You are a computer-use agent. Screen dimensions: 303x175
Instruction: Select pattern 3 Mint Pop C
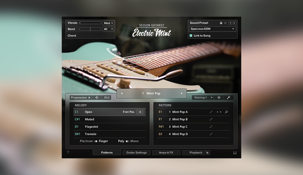pos(193,127)
